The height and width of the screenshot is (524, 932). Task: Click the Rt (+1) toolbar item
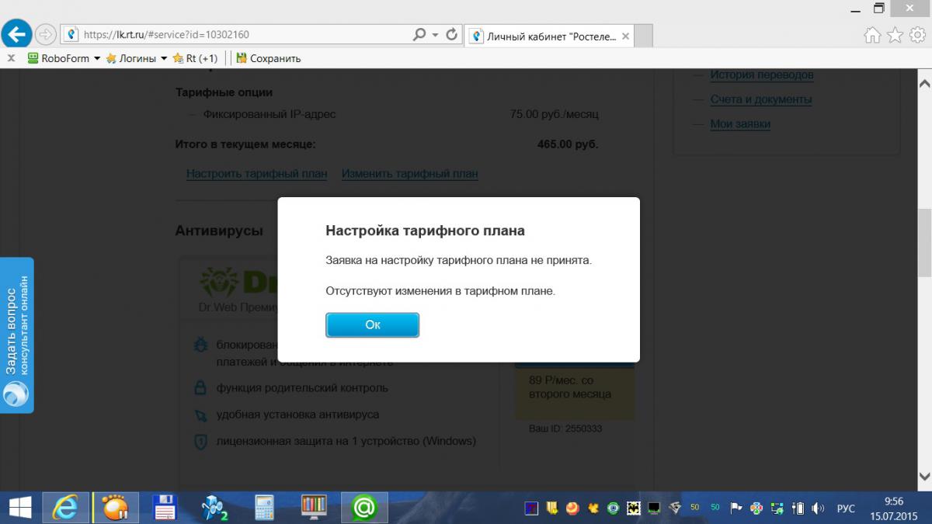[196, 58]
